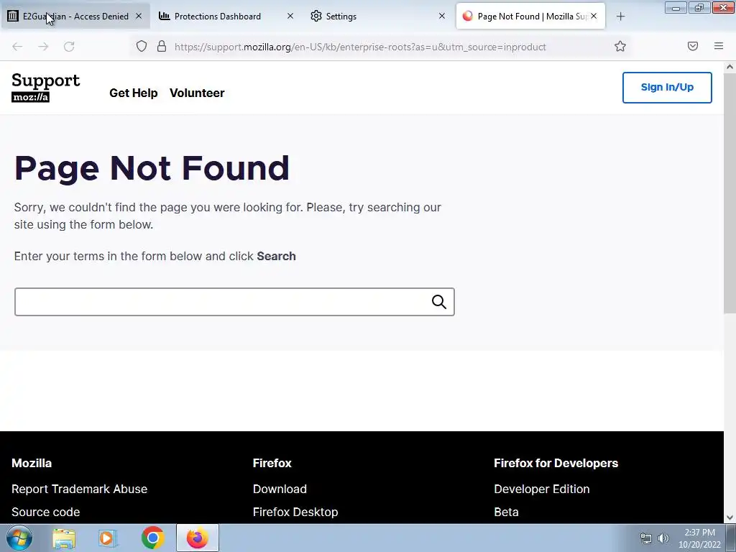Open tracking protection shield icon
This screenshot has width=736, height=552.
[x=142, y=46]
